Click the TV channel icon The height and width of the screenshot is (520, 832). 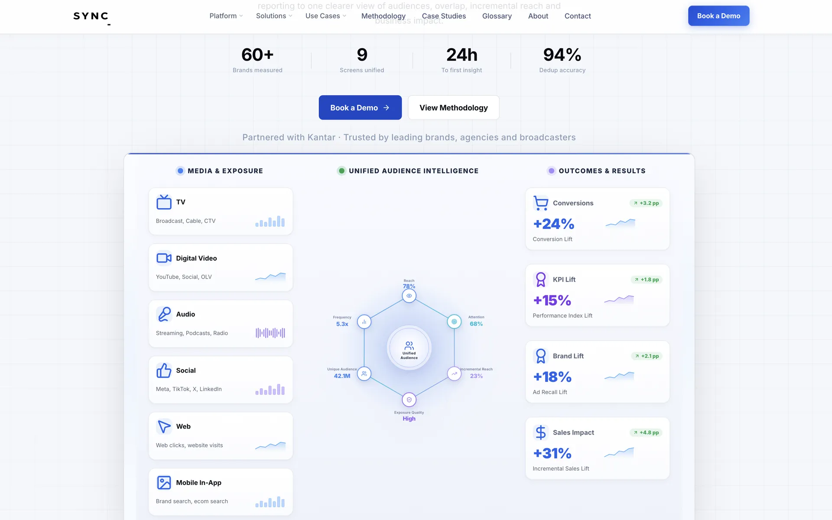[164, 202]
